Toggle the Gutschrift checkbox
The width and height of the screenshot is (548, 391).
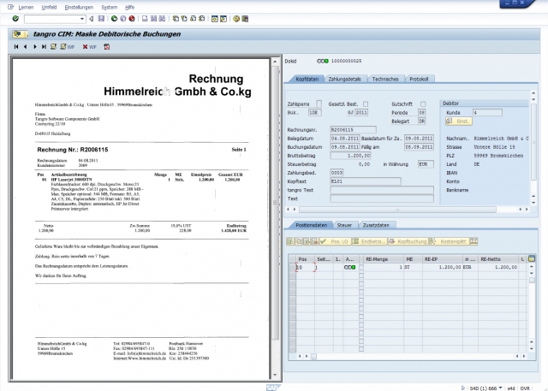(x=423, y=104)
